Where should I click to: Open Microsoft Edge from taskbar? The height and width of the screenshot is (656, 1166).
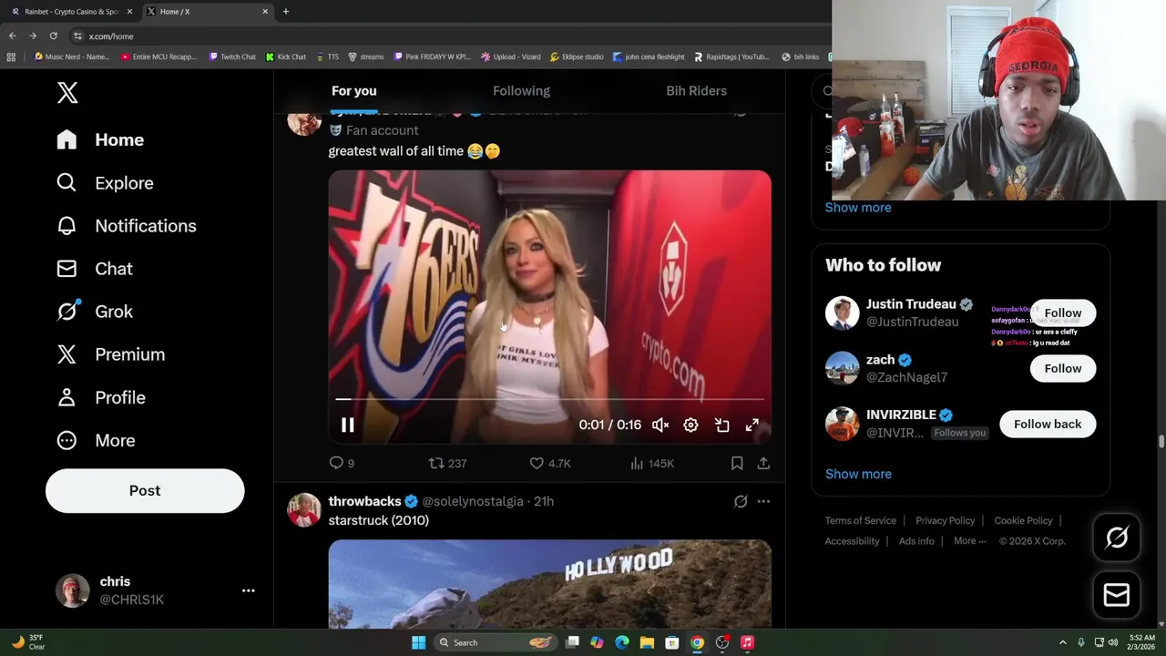[622, 642]
